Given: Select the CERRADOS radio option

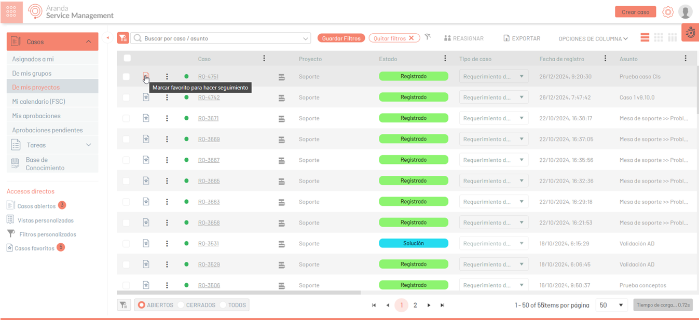Looking at the screenshot, I should coord(181,305).
